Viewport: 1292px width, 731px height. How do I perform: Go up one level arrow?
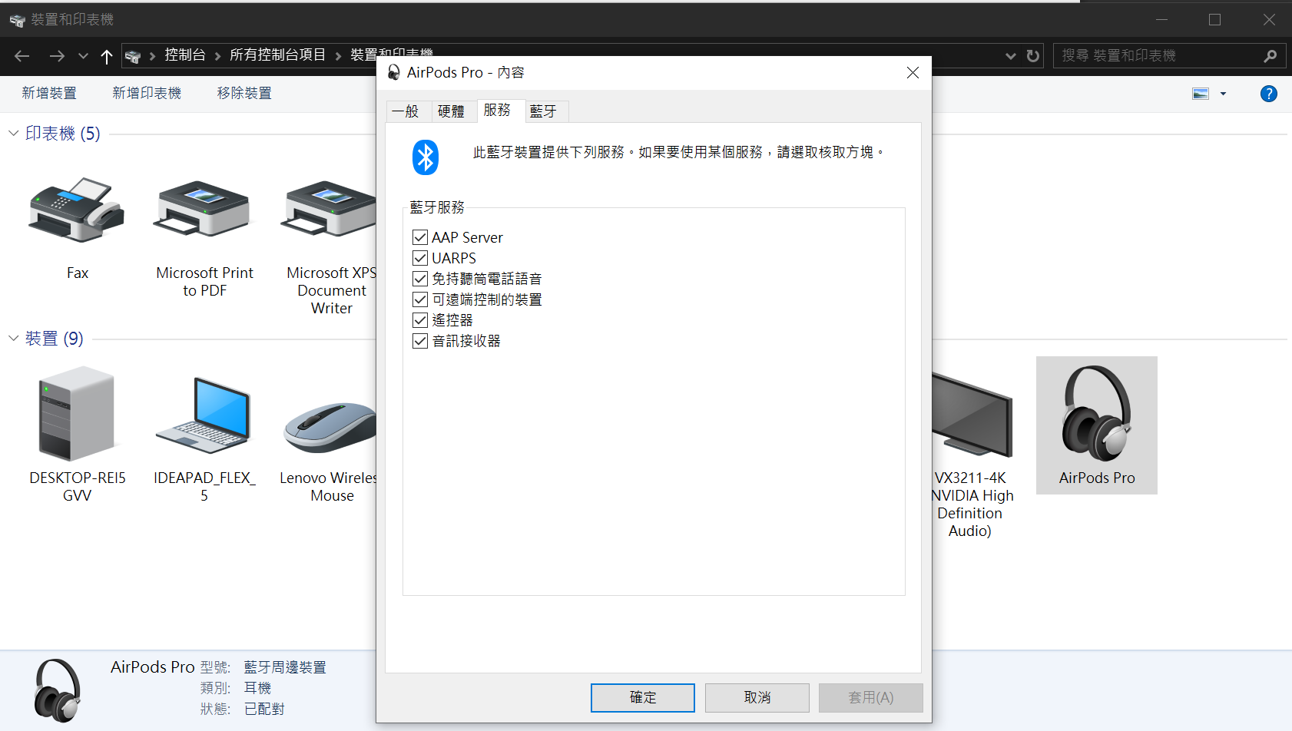tap(107, 56)
